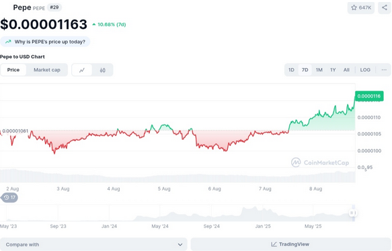
Task: Select the 1M time range
Action: tap(319, 70)
